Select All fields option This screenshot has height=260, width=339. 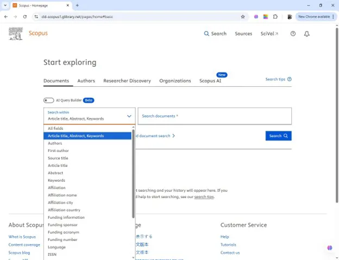coord(87,128)
